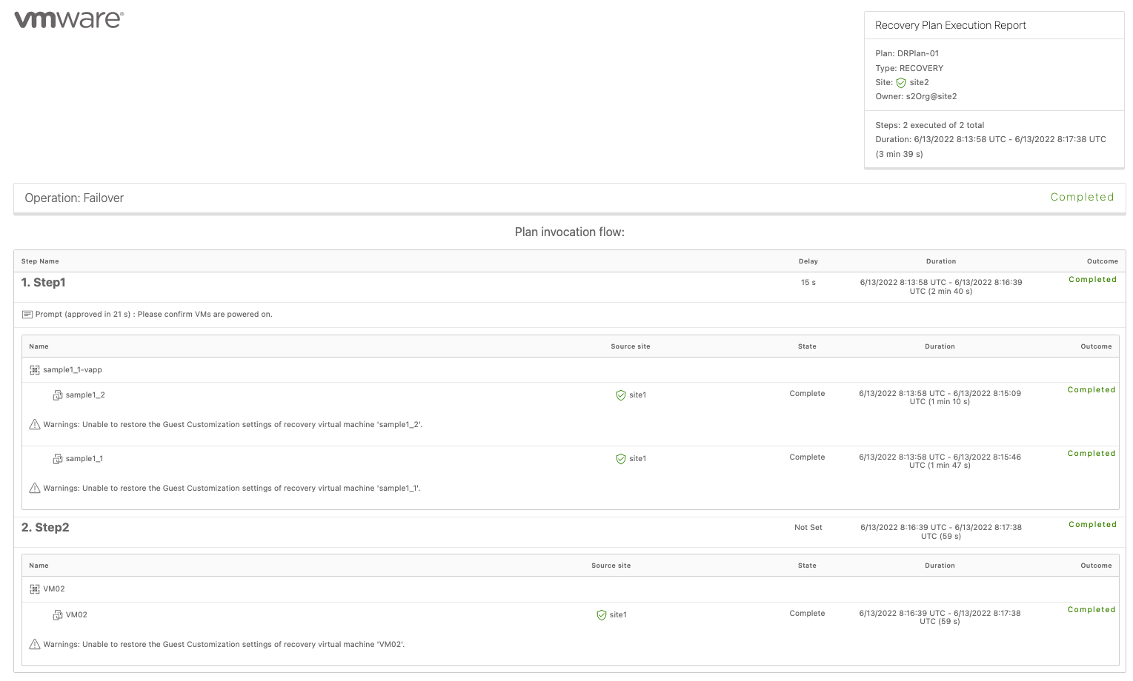Image resolution: width=1133 pixels, height=681 pixels.
Task: Click the VM icon next to sample1_2
Action: [58, 395]
